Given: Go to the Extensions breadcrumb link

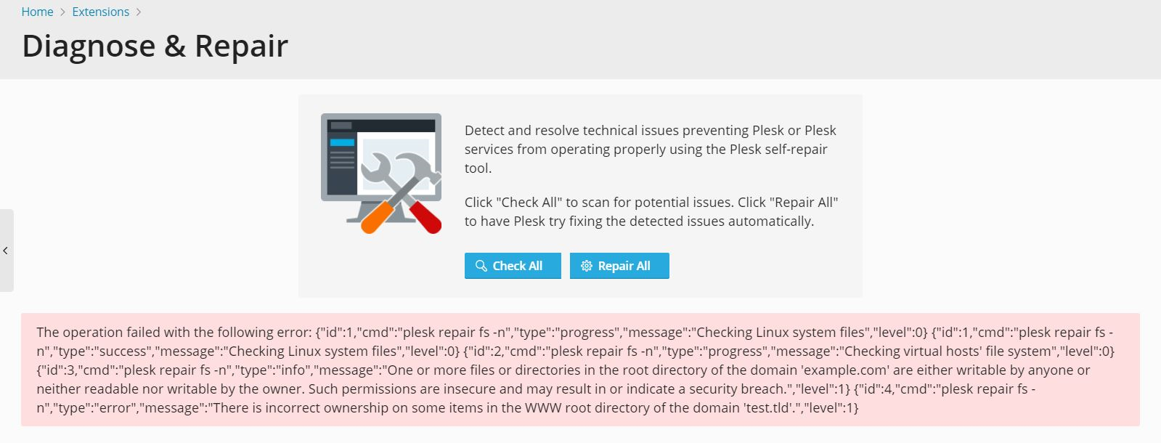Looking at the screenshot, I should (100, 12).
